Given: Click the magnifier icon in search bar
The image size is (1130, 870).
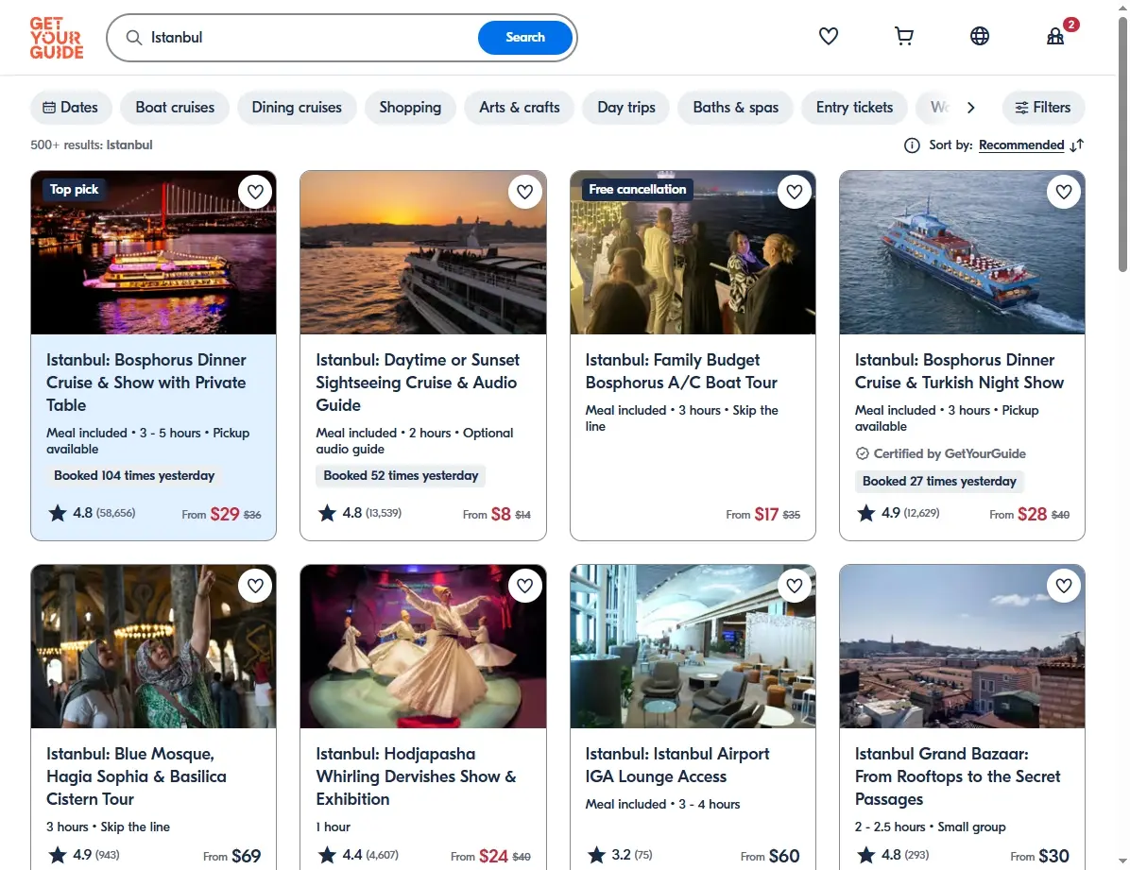Looking at the screenshot, I should (134, 38).
